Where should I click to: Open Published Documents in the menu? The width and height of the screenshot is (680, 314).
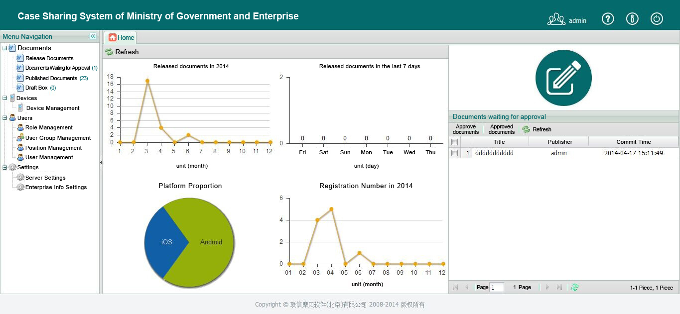coord(51,78)
